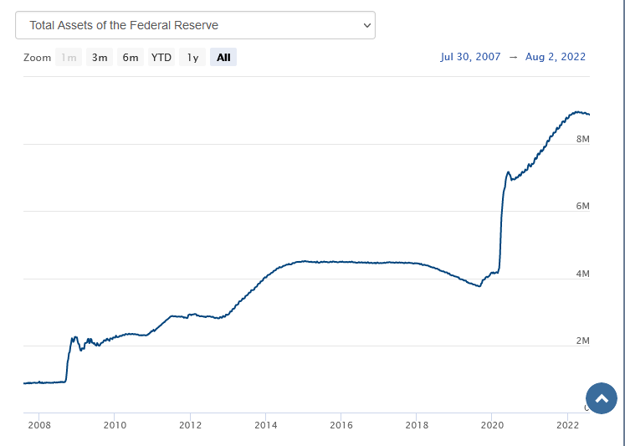Select the 1m zoom range button

point(69,58)
